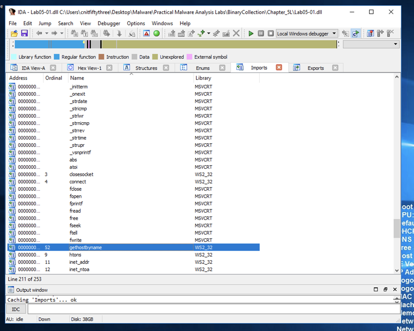Switch to the Exports tab
Viewport: 414px width, 331px height.
pos(315,68)
